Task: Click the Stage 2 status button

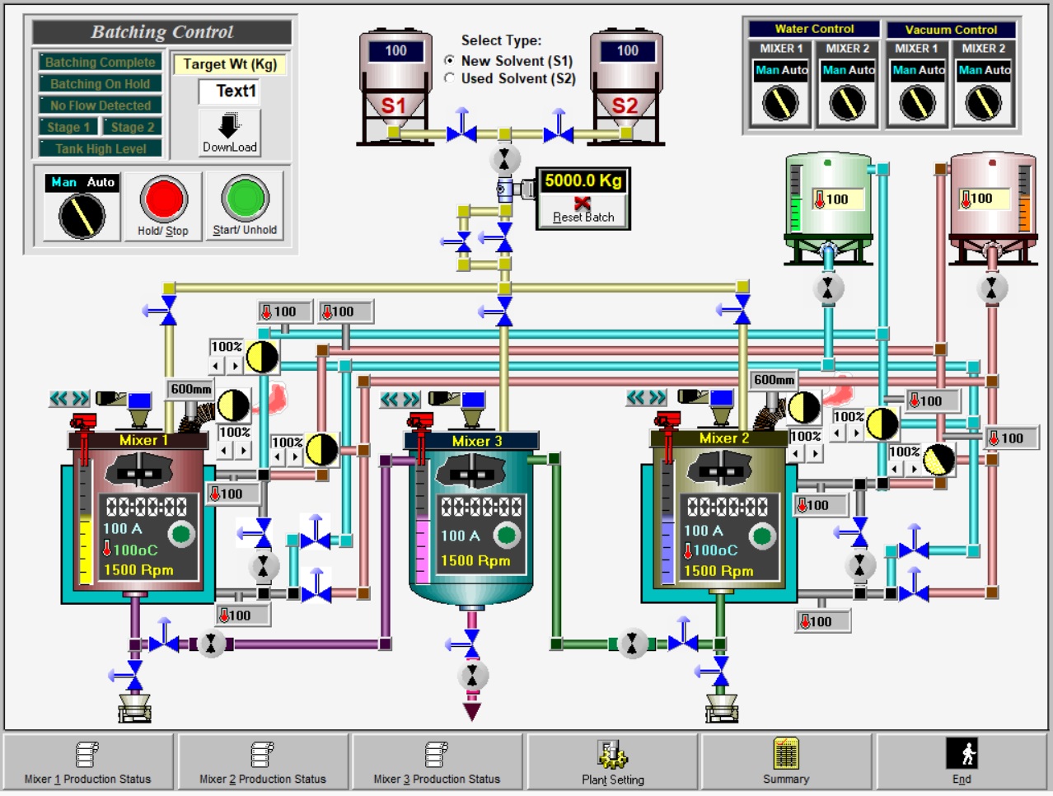Action: coord(133,127)
